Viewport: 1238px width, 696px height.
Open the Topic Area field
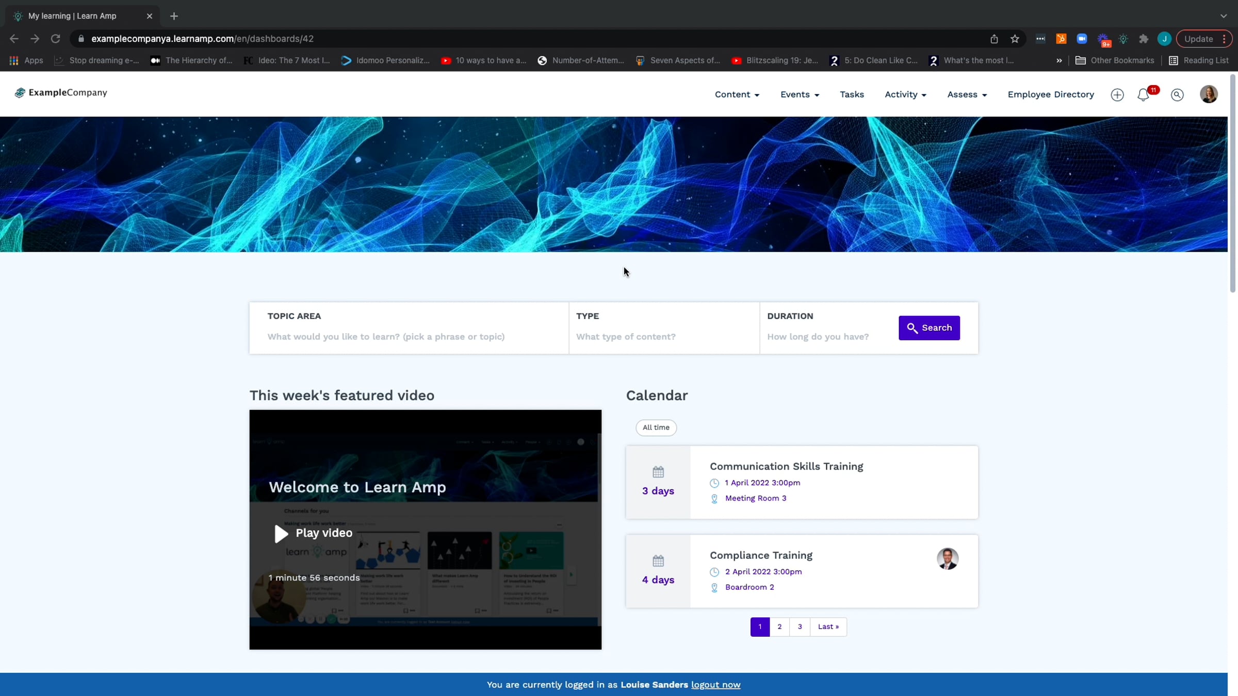click(409, 328)
